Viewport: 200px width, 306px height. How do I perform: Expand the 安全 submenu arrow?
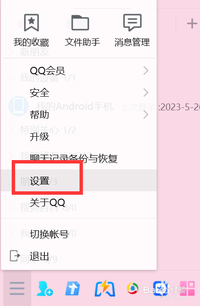(145, 93)
